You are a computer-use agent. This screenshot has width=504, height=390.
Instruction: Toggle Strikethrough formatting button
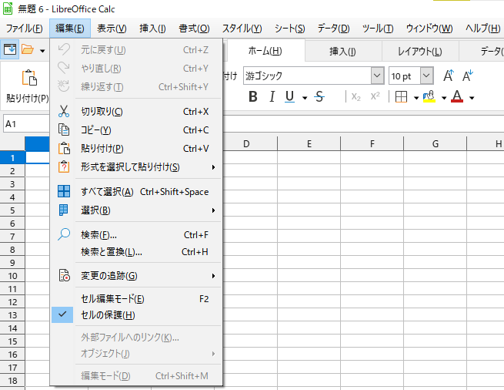click(319, 96)
